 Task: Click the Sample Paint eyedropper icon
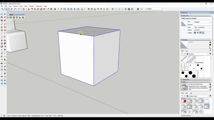(x=210, y=50)
